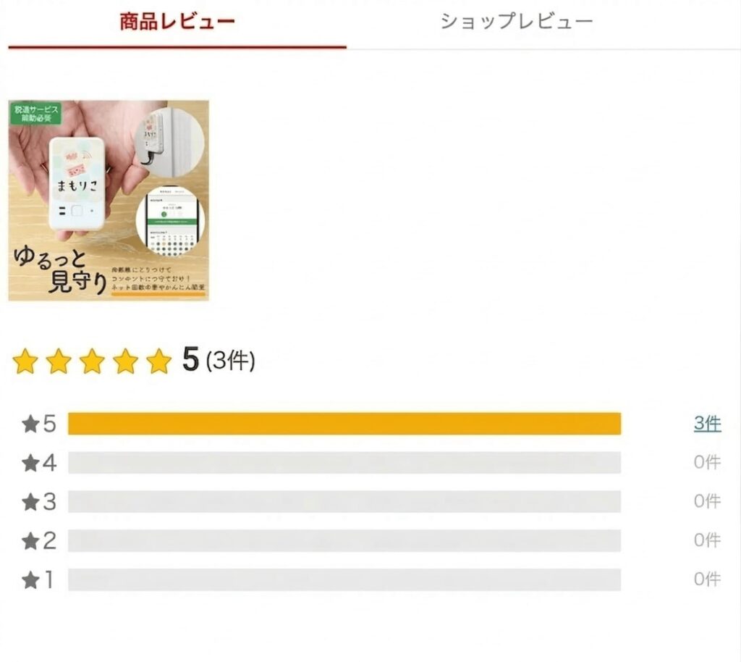Select the fifth star of the overall rating
This screenshot has width=741, height=662.
tap(158, 361)
